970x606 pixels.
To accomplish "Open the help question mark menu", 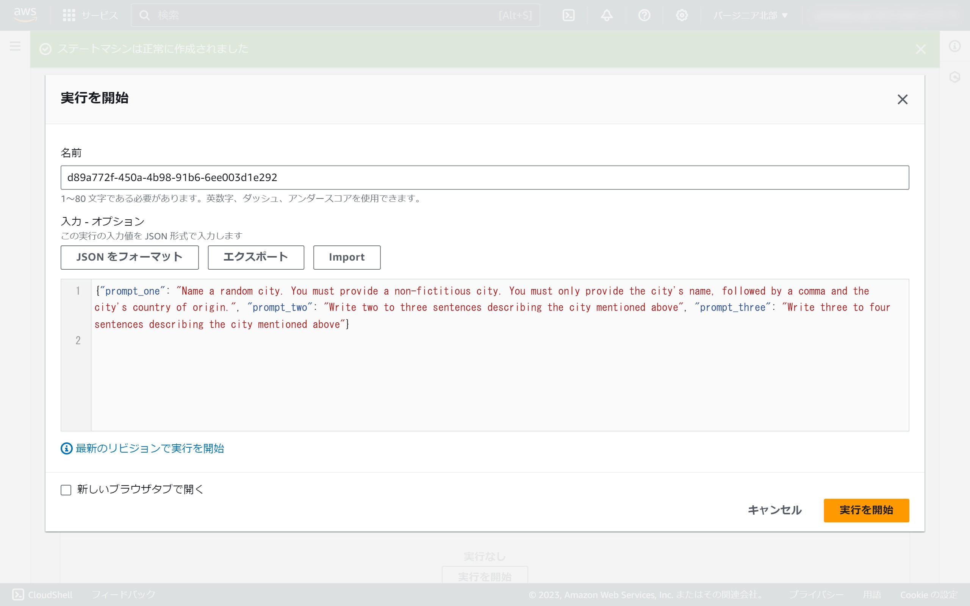I will pos(644,15).
